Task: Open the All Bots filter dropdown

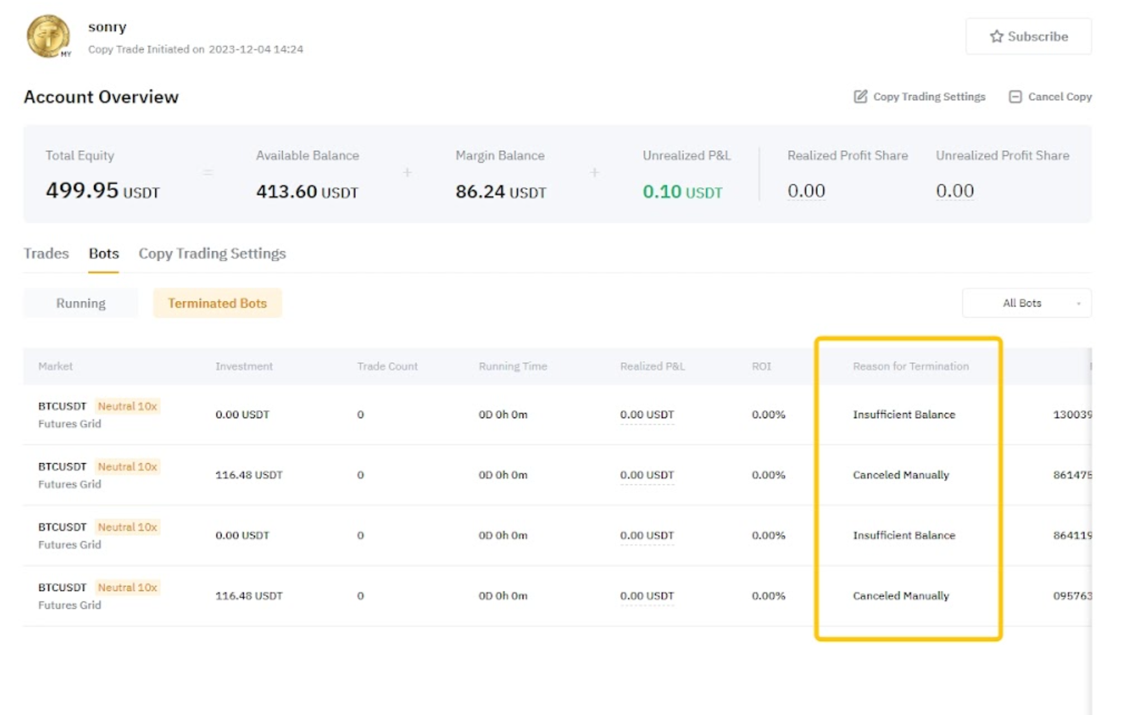Action: 1022,303
